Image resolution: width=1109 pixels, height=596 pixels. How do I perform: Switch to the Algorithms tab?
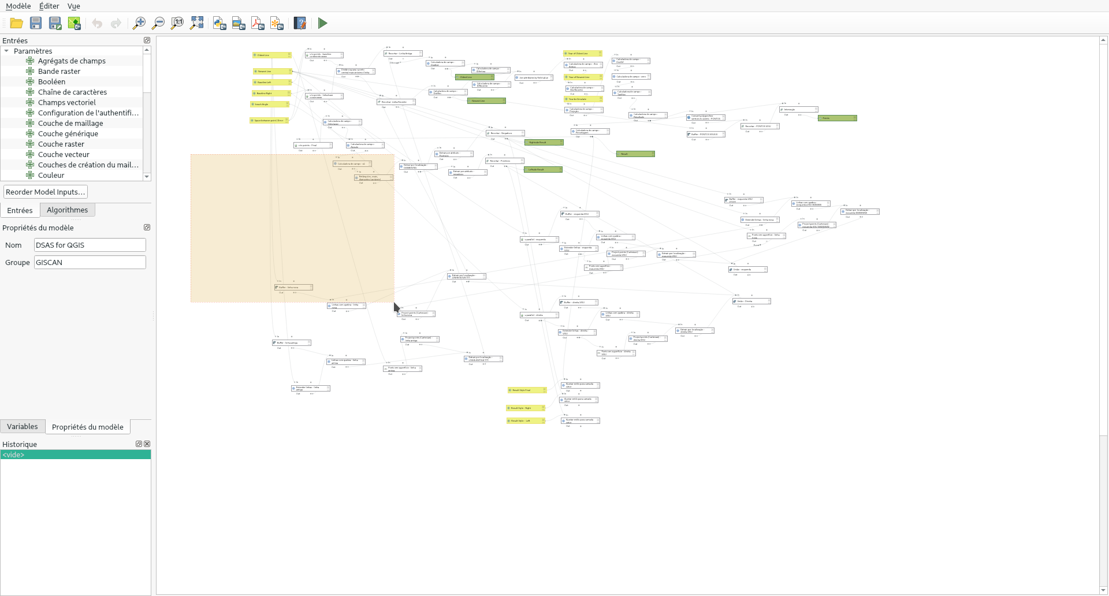[x=68, y=210]
